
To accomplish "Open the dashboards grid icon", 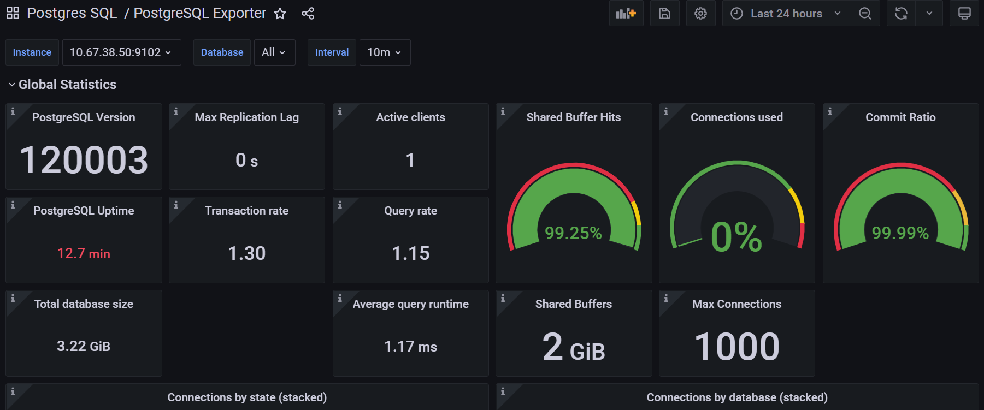I will [13, 13].
